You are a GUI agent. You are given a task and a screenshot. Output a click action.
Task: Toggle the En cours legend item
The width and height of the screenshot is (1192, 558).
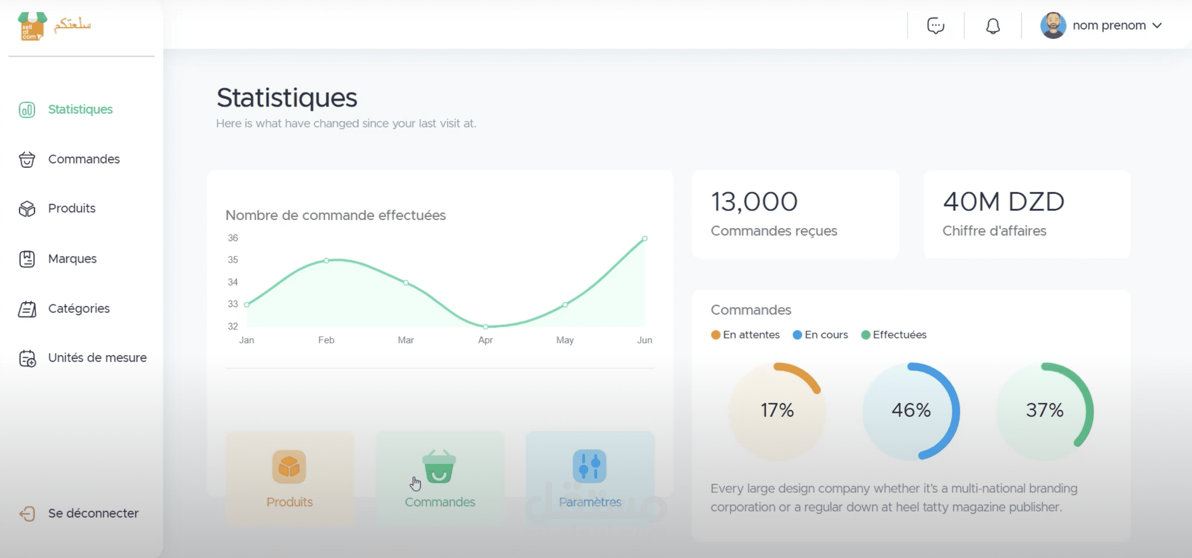pos(820,335)
